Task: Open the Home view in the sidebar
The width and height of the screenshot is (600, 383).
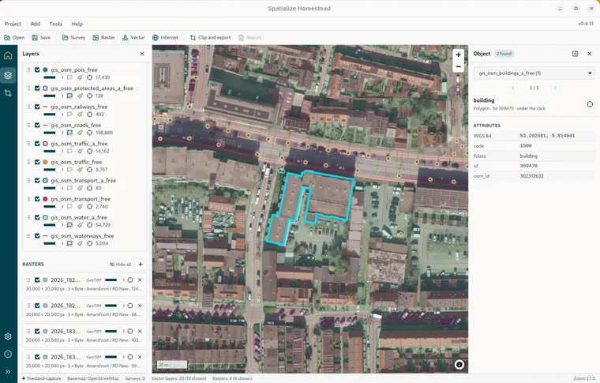Action: pyautogui.click(x=8, y=56)
